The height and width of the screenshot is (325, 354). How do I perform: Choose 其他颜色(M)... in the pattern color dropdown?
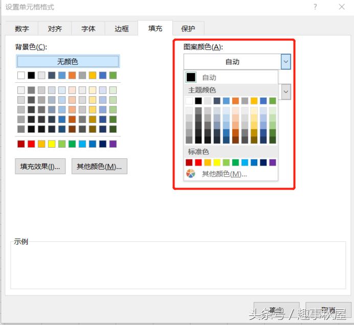pyautogui.click(x=231, y=174)
